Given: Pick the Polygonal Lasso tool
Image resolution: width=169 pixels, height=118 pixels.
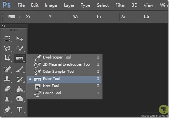Looking at the screenshot, I should pyautogui.click(x=7, y=48).
